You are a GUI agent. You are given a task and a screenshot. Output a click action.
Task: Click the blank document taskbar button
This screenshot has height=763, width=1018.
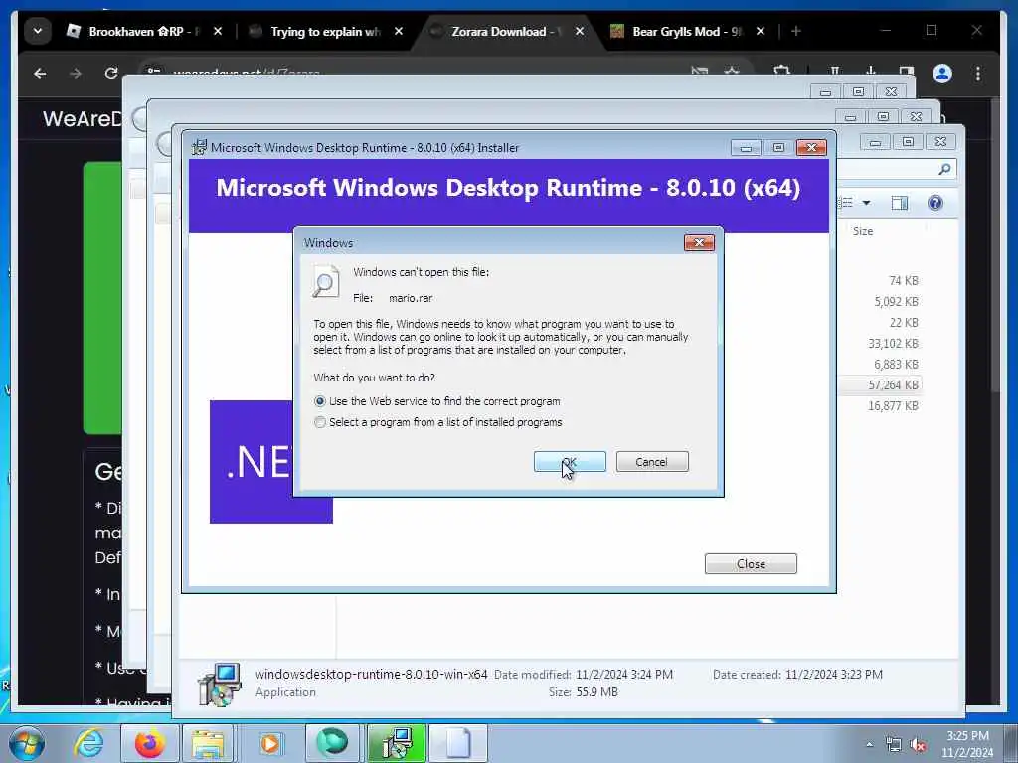pos(458,743)
